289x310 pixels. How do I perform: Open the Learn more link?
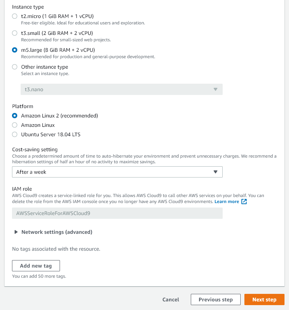click(x=226, y=202)
